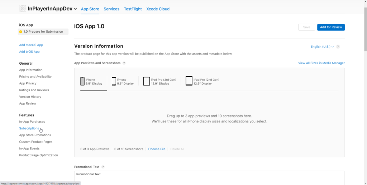Screen dimensions: 367x185
Task: Click the iPhone 5.5" Display device icon
Action: 114,81
